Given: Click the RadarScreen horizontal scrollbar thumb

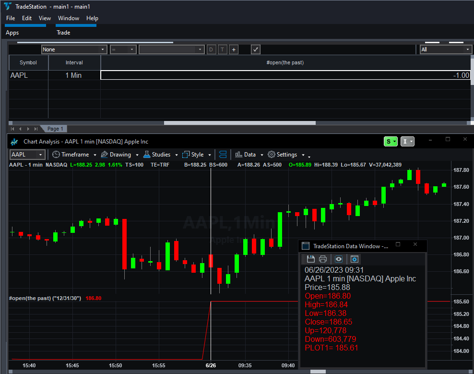Looking at the screenshot, I should pyautogui.click(x=240, y=123).
